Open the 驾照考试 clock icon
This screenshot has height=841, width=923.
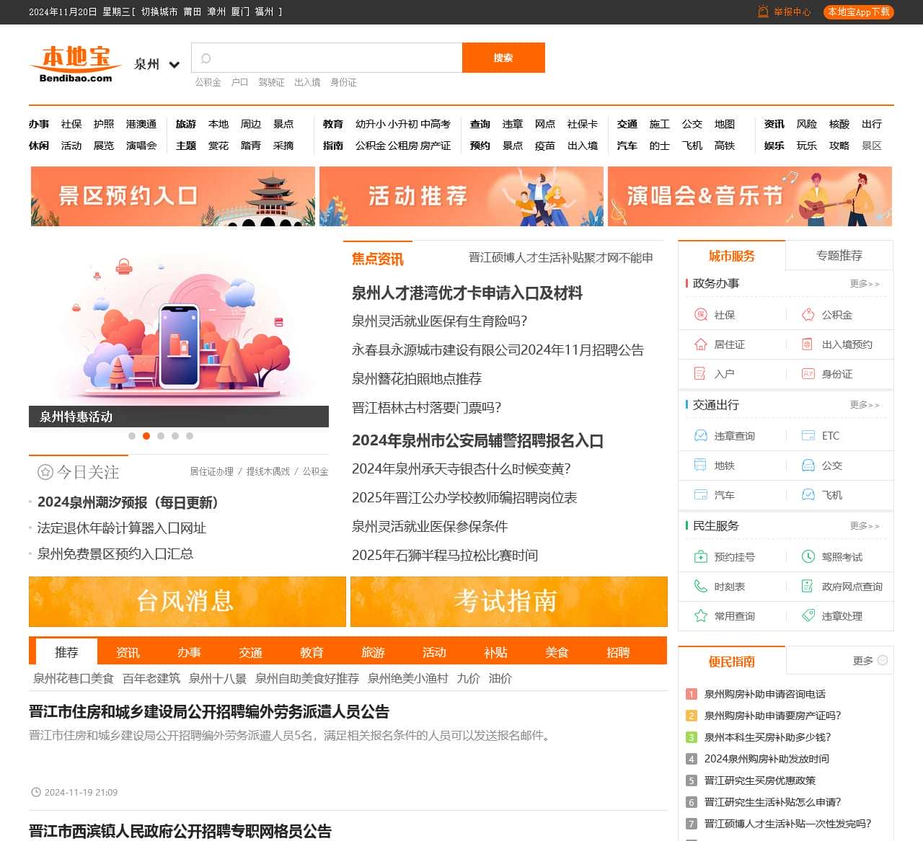[808, 557]
